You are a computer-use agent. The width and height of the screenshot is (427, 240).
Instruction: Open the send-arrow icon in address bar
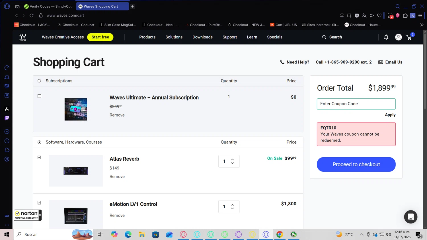pos(372,15)
